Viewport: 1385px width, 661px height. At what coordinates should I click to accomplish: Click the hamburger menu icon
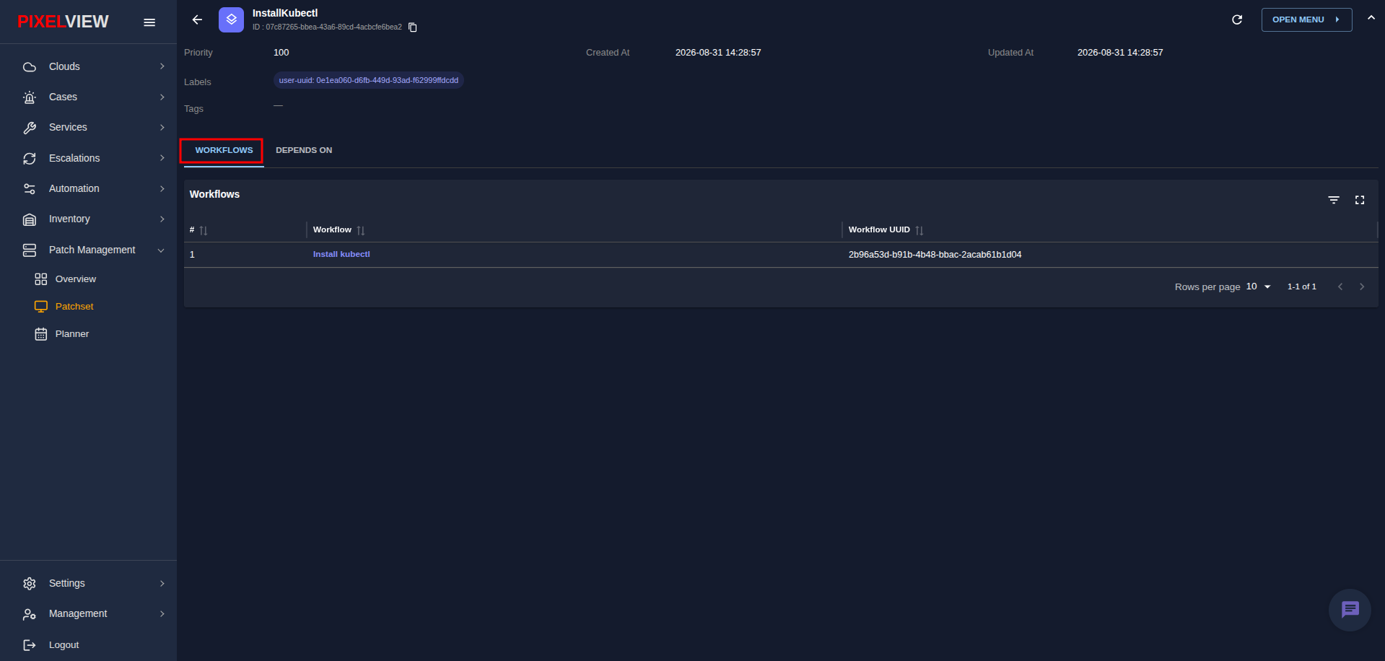[149, 22]
